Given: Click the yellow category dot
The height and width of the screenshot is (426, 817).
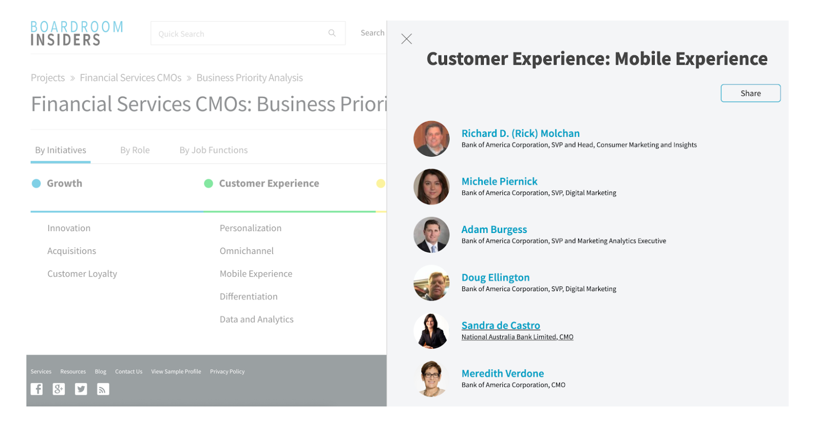Looking at the screenshot, I should click(x=381, y=184).
